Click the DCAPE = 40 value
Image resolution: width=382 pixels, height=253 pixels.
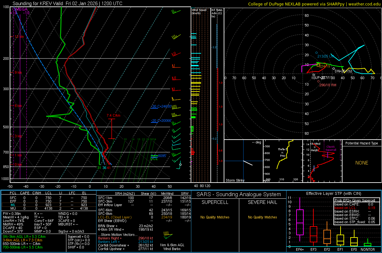(x=12, y=228)
